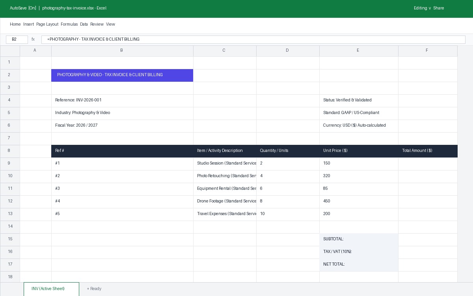This screenshot has width=473, height=296.
Task: Select the '#1' reference cell
Action: click(x=122, y=164)
